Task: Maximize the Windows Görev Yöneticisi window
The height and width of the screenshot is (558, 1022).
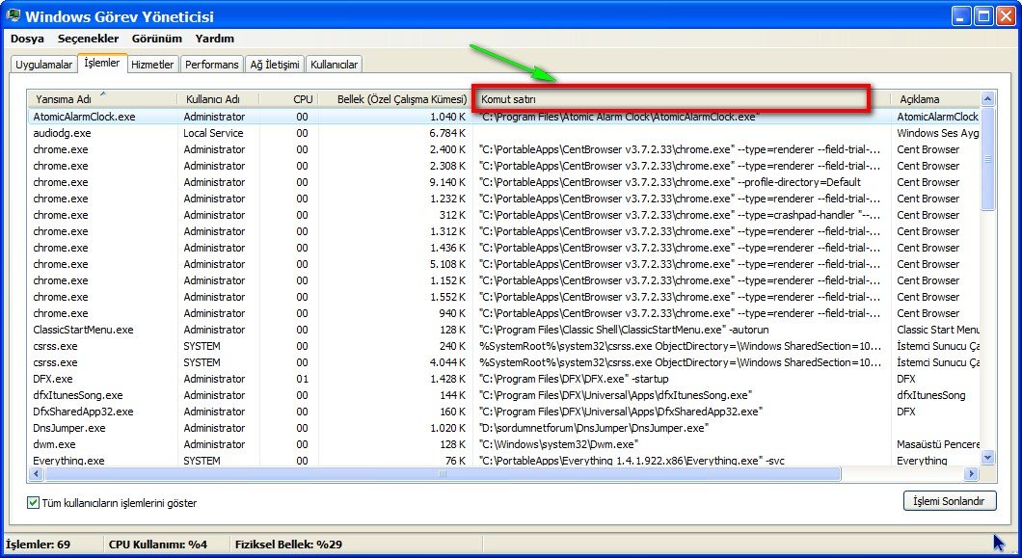Action: 983,16
